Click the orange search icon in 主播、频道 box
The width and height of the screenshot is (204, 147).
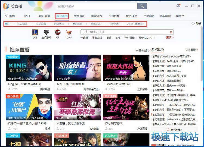coord(171,32)
